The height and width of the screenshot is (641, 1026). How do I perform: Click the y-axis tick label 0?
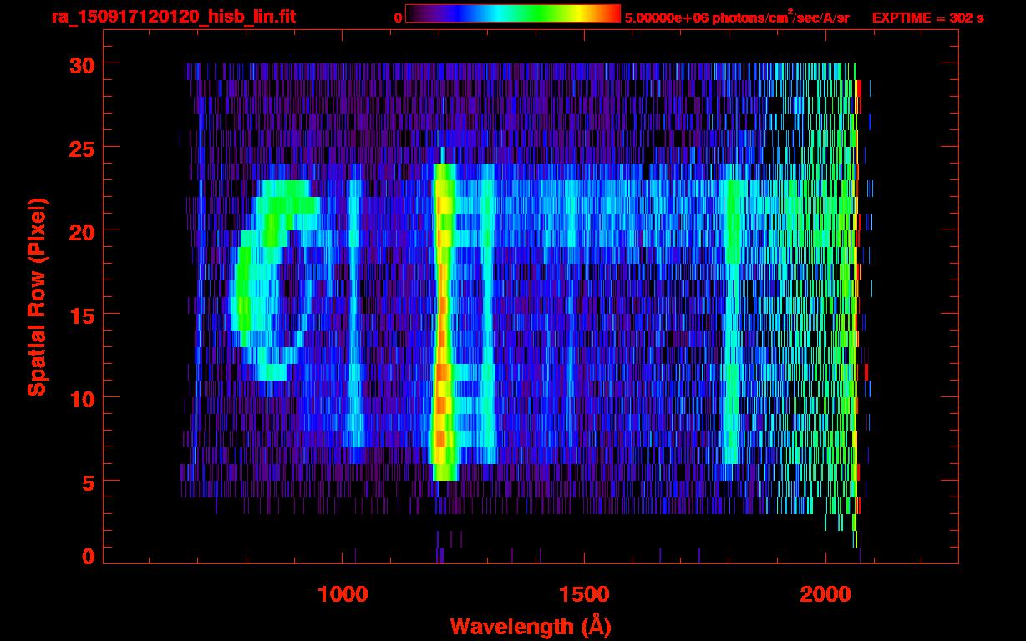coord(88,556)
